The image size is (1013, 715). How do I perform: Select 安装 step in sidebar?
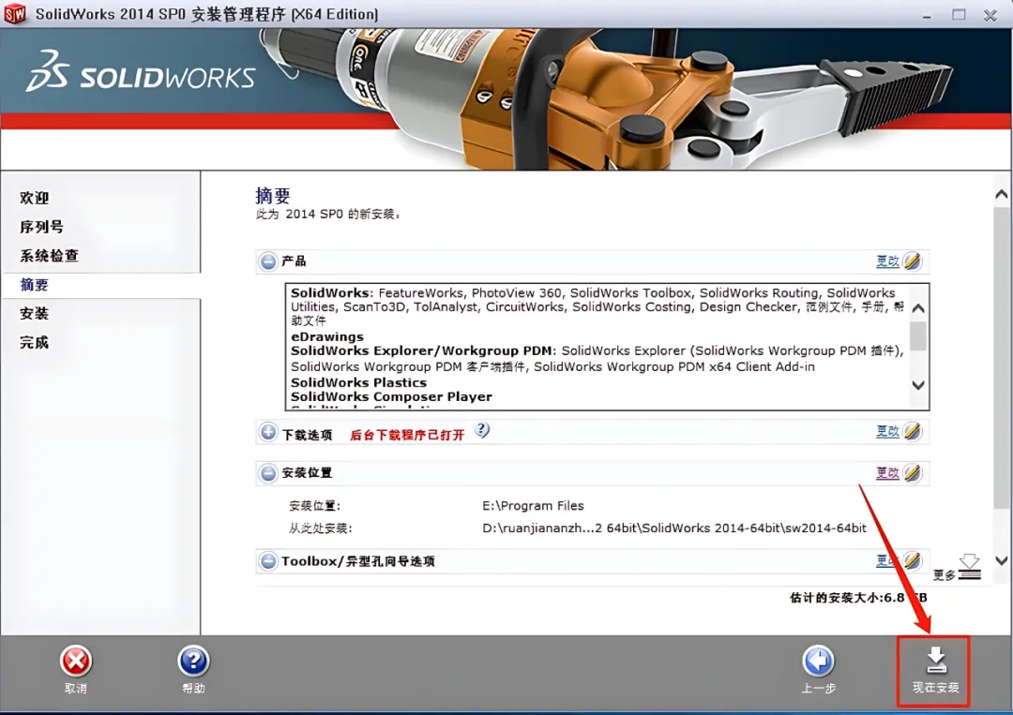point(35,314)
